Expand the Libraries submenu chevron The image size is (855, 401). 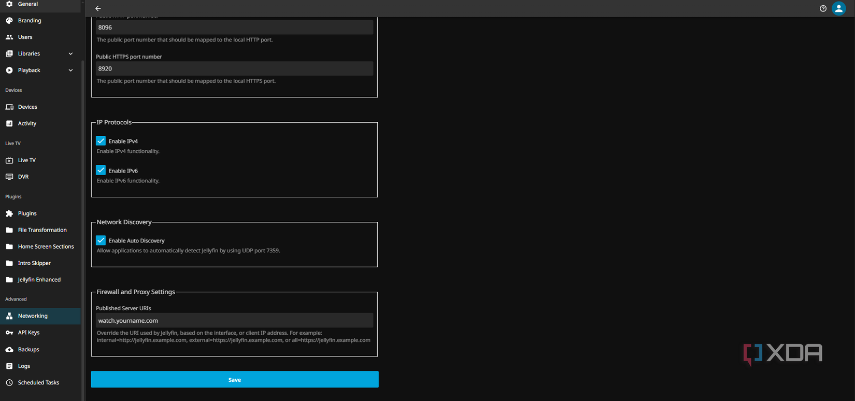tap(70, 53)
